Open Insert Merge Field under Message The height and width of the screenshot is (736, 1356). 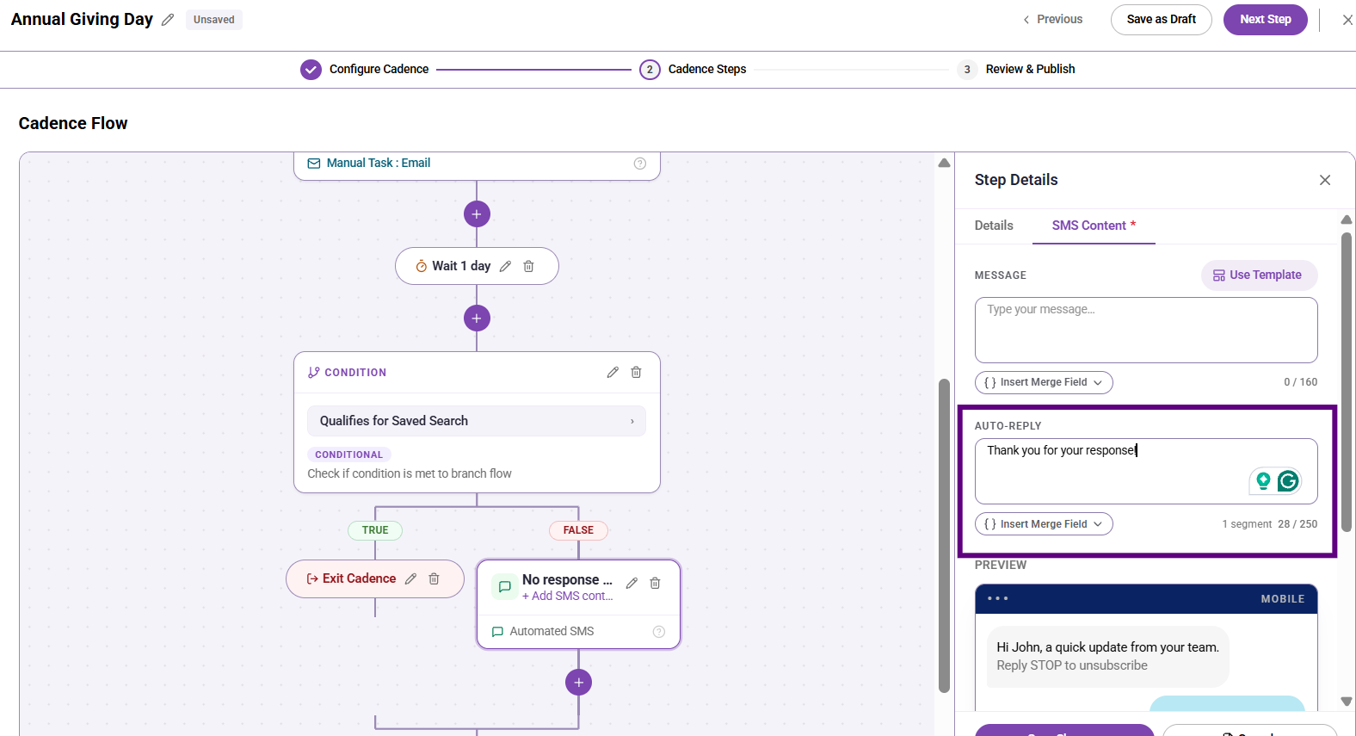[1044, 382]
